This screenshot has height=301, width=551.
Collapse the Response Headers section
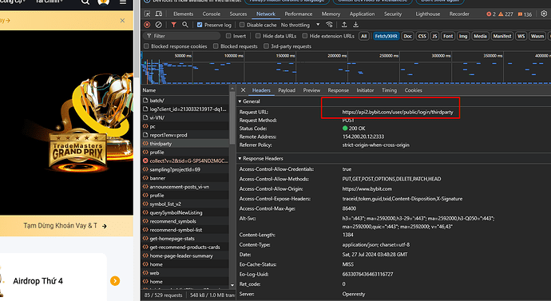click(x=260, y=158)
